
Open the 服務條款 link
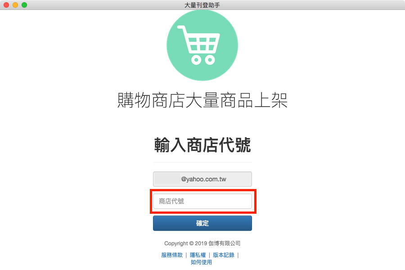172,255
